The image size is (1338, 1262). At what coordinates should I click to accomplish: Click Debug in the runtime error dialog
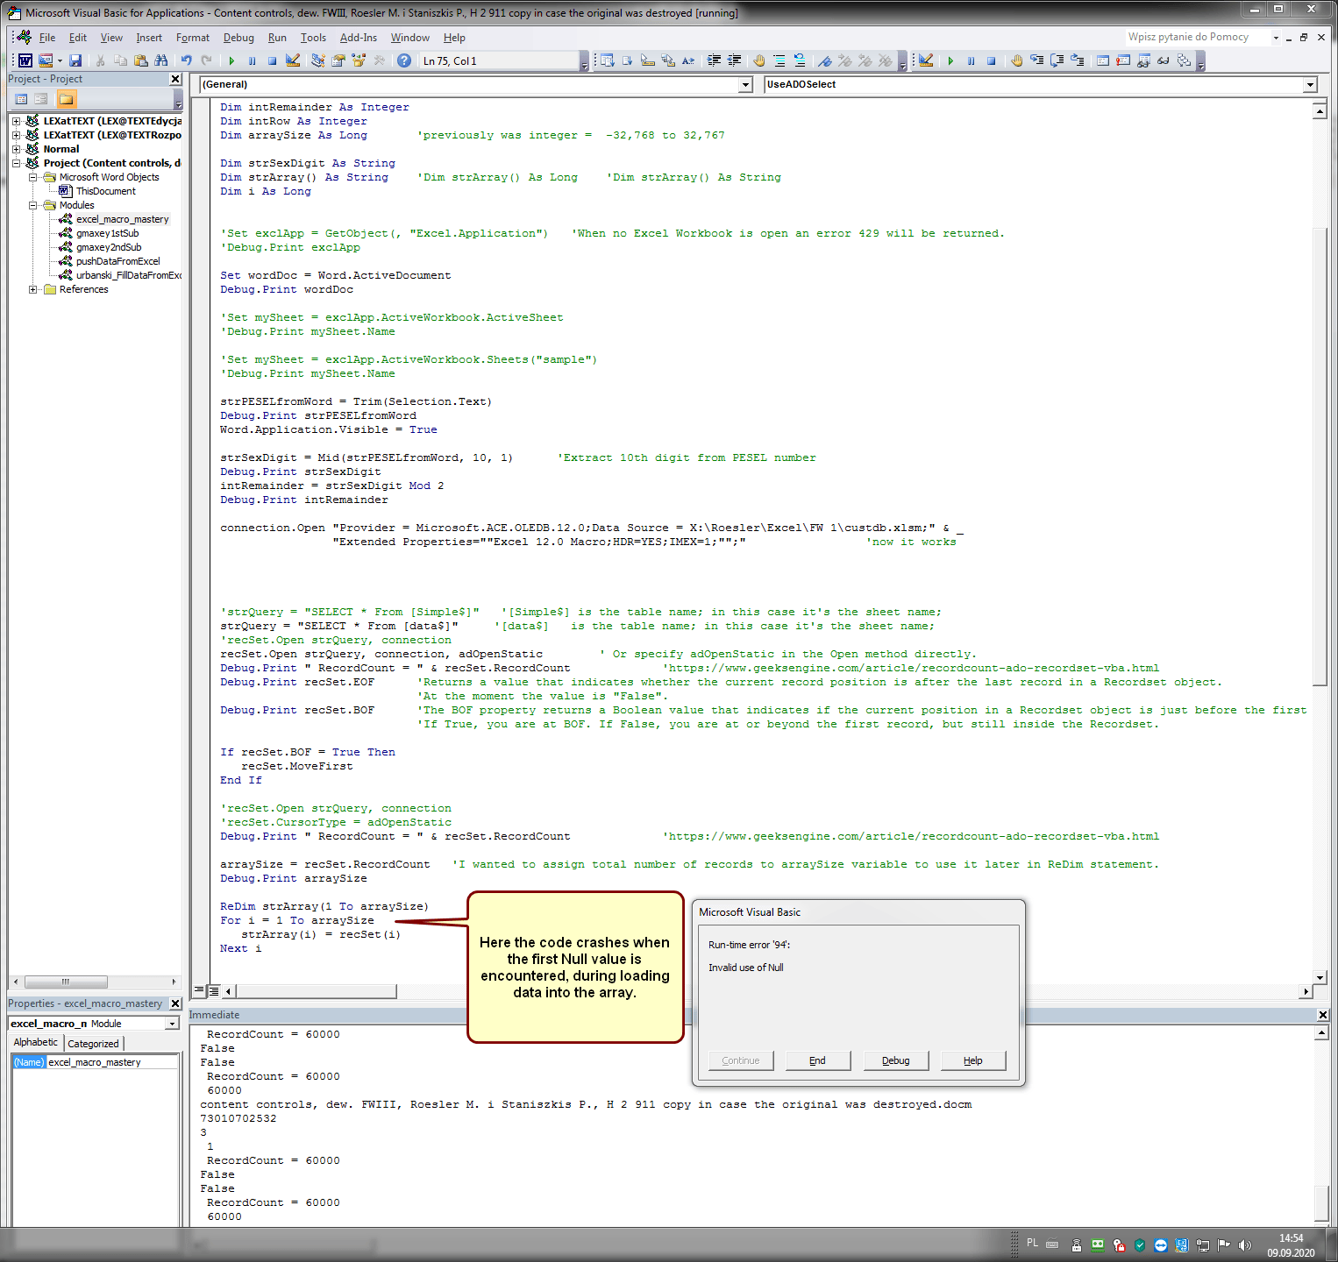pos(895,1060)
